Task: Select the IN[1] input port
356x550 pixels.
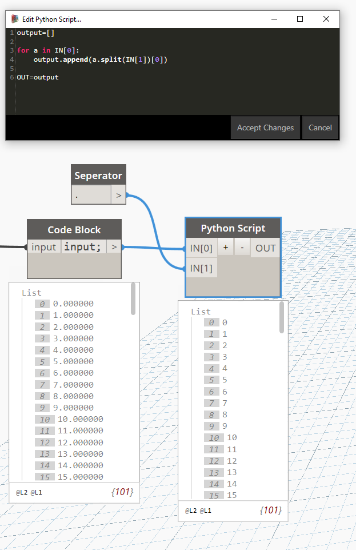Action: 201,268
